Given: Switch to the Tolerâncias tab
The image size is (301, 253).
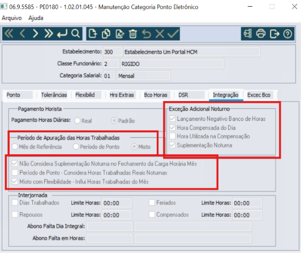Looking at the screenshot, I should click(x=54, y=95).
